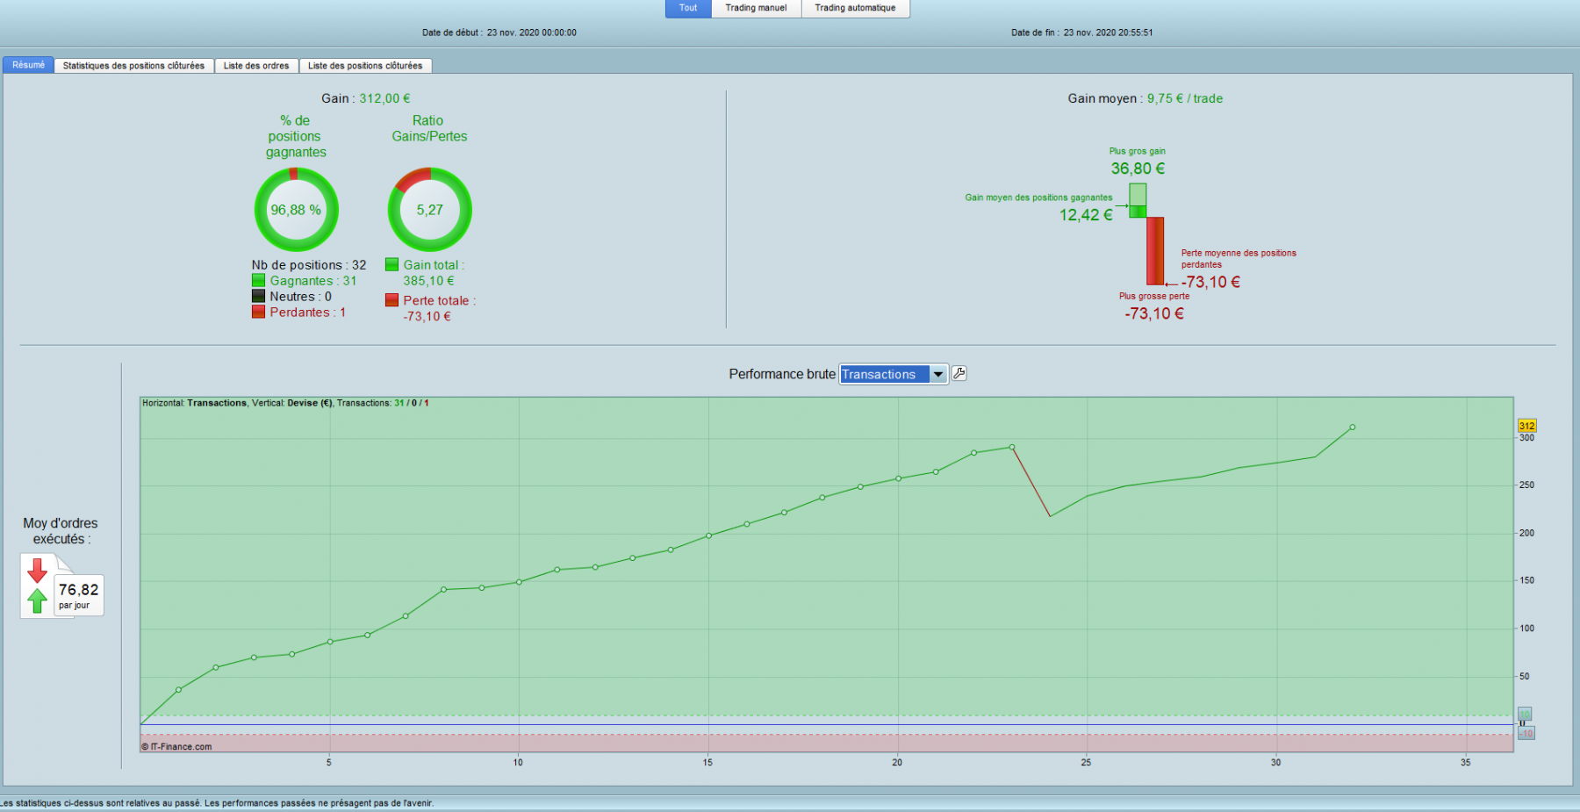Select the Trading automatique filter
Image resolution: width=1580 pixels, height=812 pixels.
[x=855, y=8]
